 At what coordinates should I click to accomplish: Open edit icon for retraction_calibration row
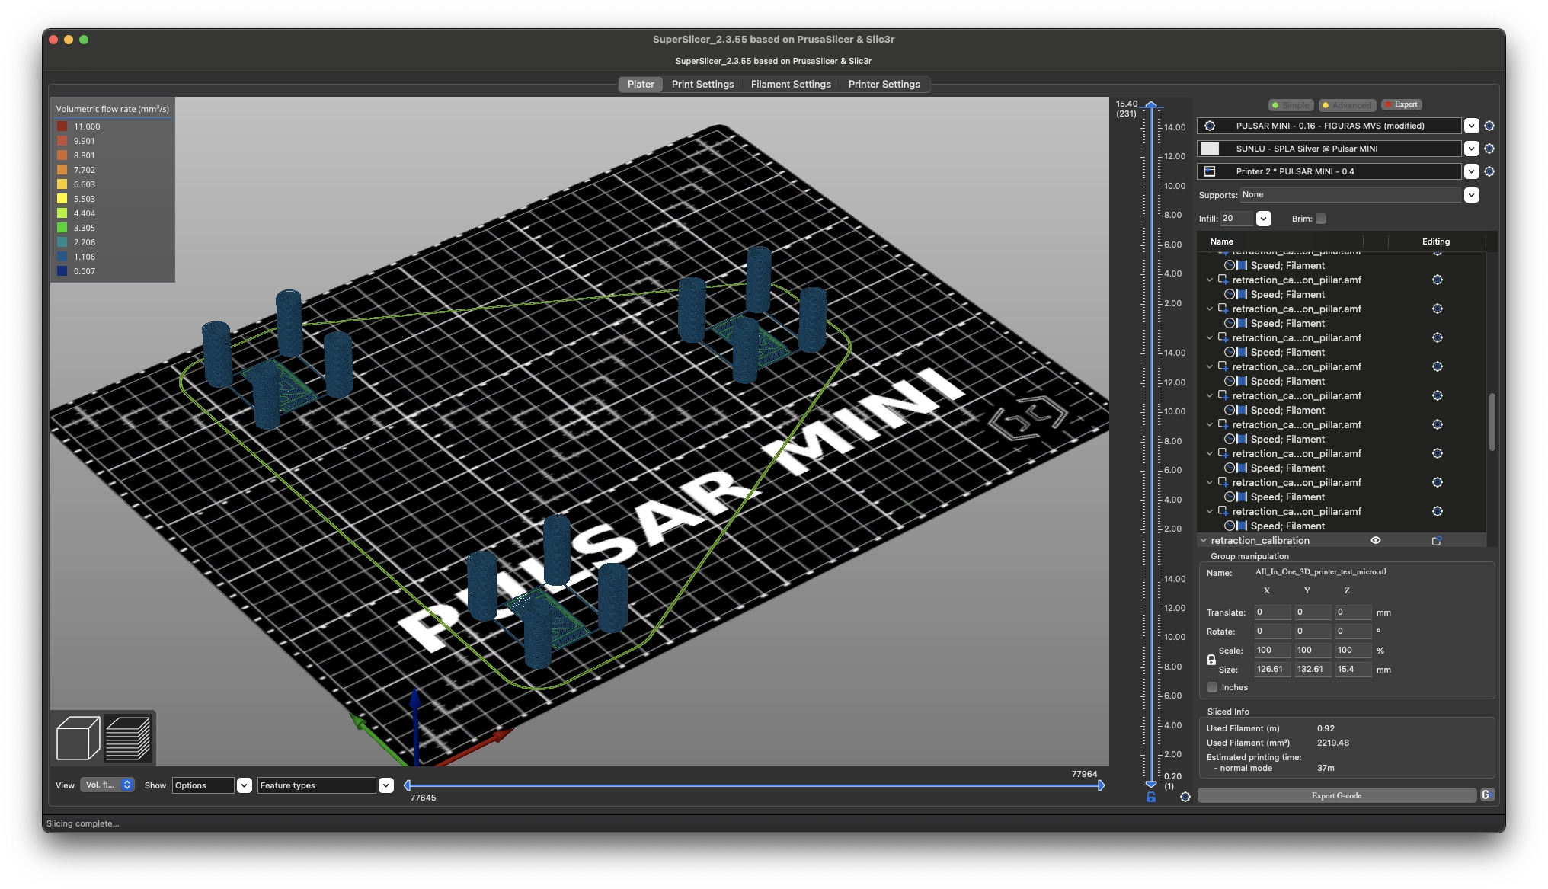pyautogui.click(x=1437, y=540)
